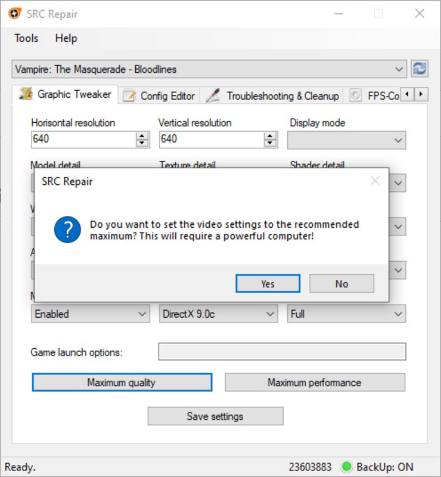This screenshot has width=441, height=477.
Task: Increase the Vertical resolution value
Action: [x=270, y=136]
